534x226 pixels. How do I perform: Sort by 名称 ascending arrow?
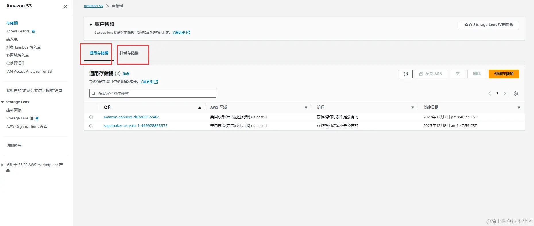coord(200,107)
